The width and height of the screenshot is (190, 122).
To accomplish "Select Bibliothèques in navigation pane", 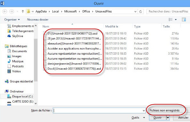I will click(16, 46).
